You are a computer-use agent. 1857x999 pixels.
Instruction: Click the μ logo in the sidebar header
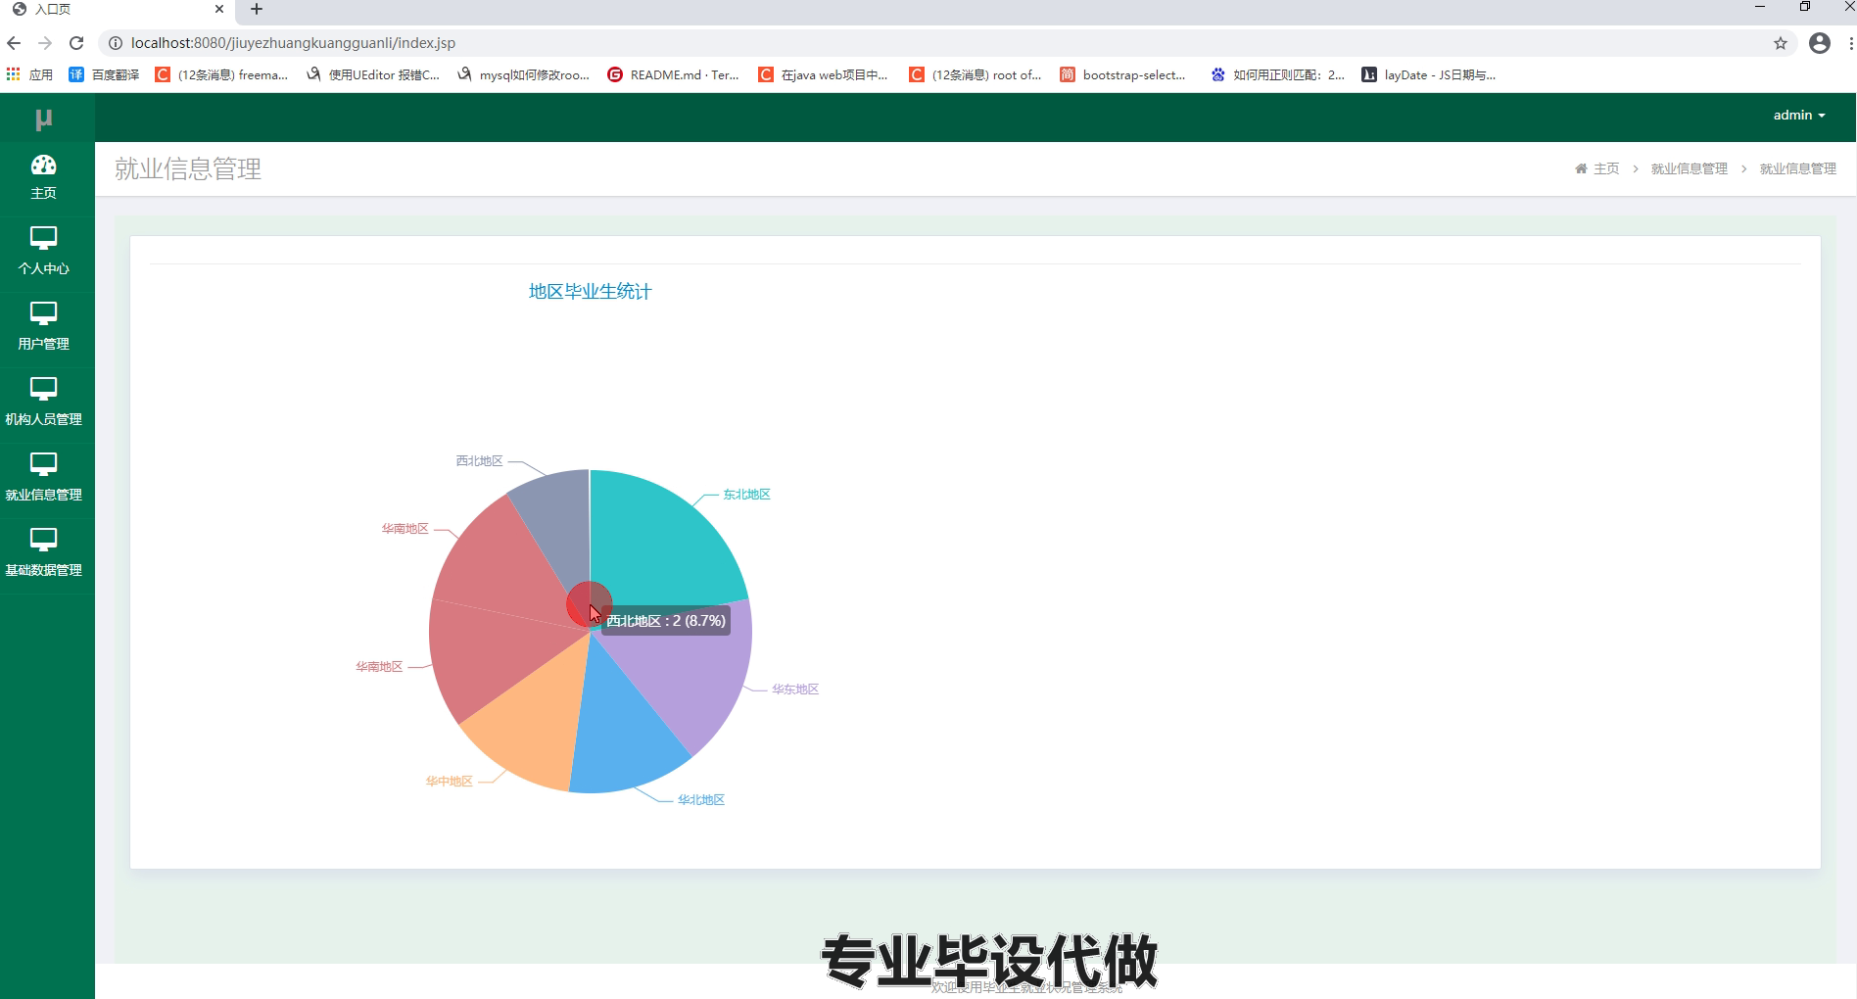pos(43,119)
